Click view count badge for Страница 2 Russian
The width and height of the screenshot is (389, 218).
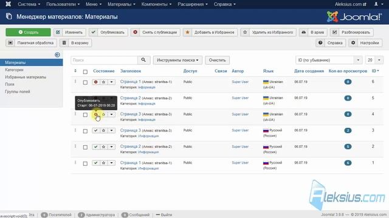point(348,147)
